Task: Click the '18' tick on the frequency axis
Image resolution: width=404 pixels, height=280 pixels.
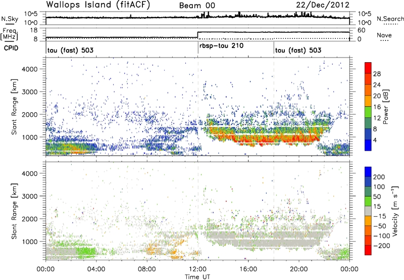Action: [x=34, y=30]
